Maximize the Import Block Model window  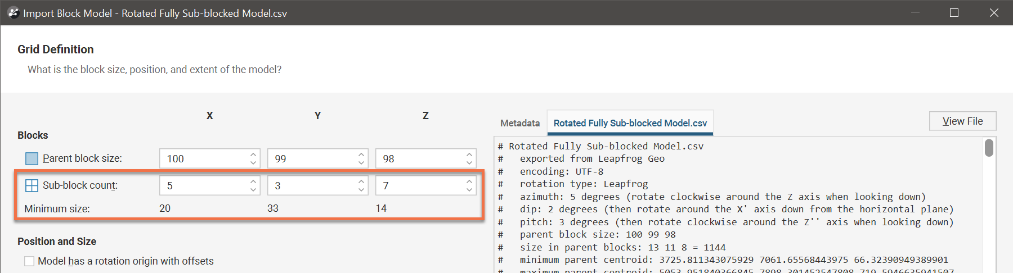pos(954,12)
